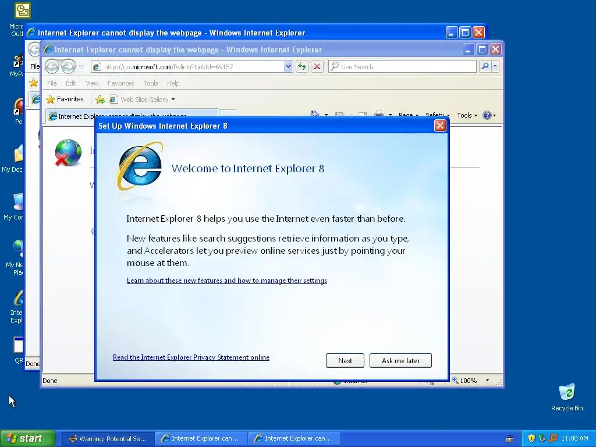The image size is (596, 447).
Task: Choose Ask me later in setup dialog
Action: tap(400, 360)
